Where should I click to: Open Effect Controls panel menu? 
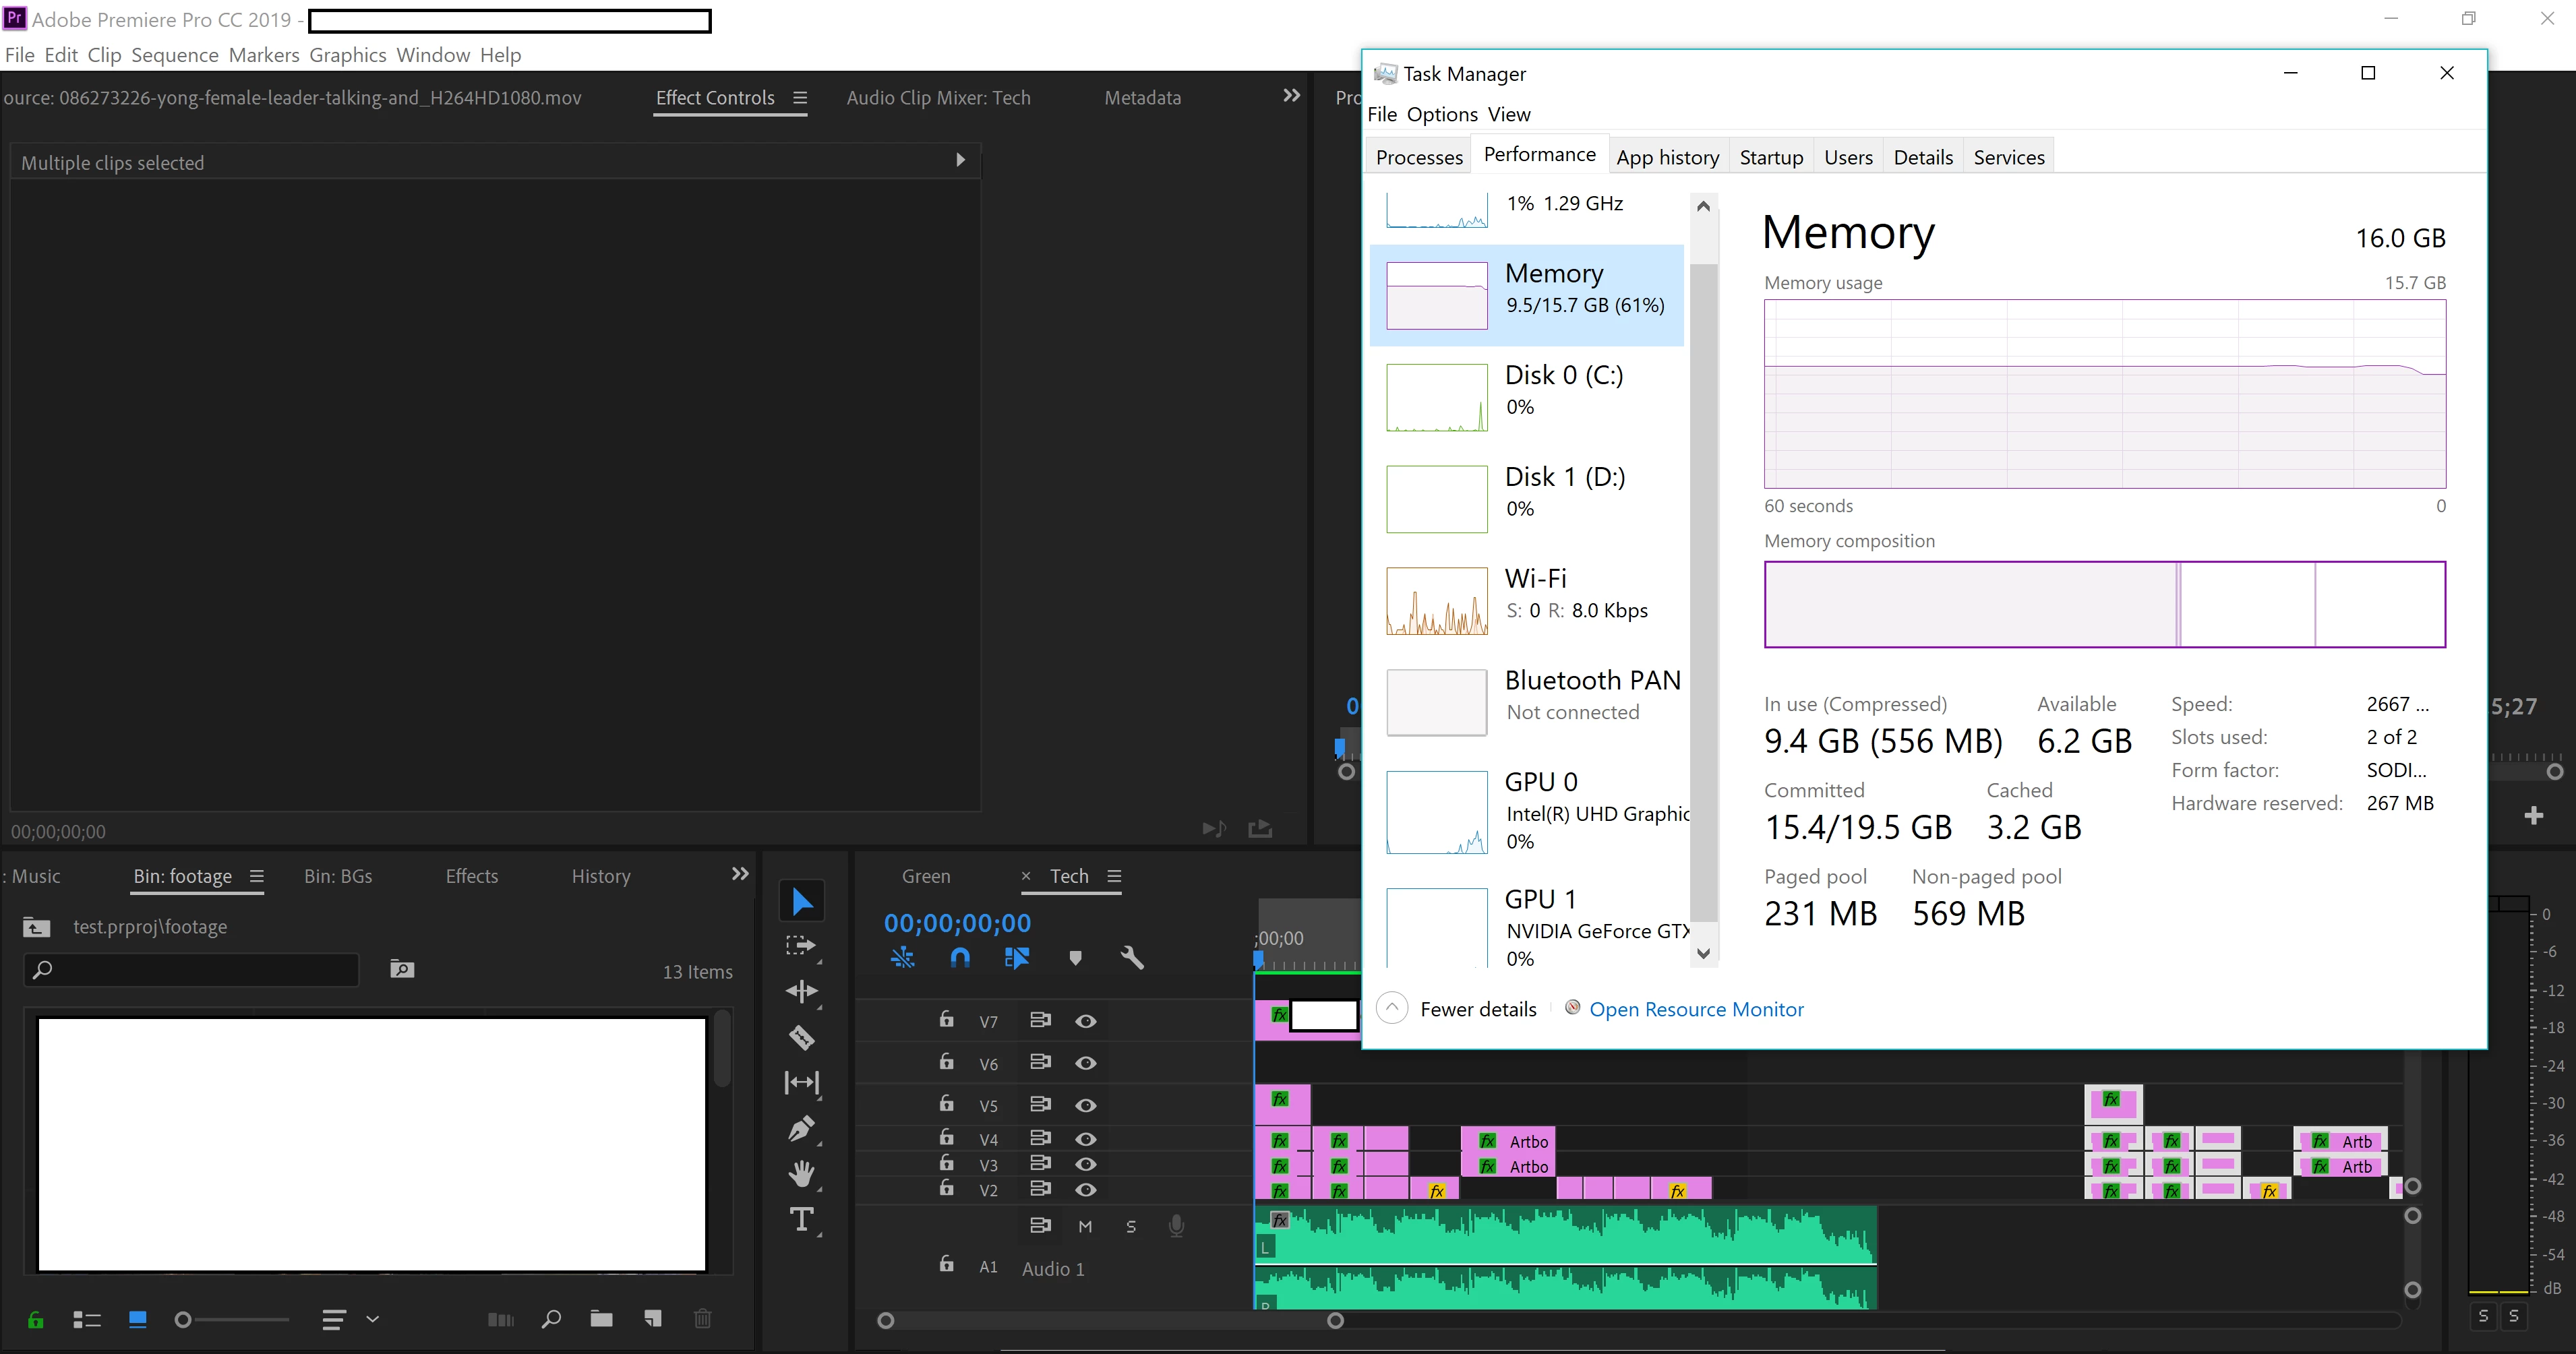coord(800,98)
